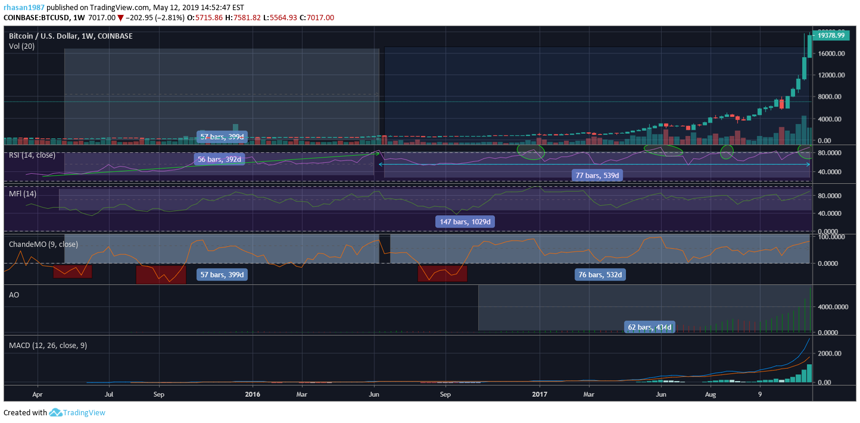Select the MACD (12, 26, close, 9) label
The image size is (860, 423).
48,345
